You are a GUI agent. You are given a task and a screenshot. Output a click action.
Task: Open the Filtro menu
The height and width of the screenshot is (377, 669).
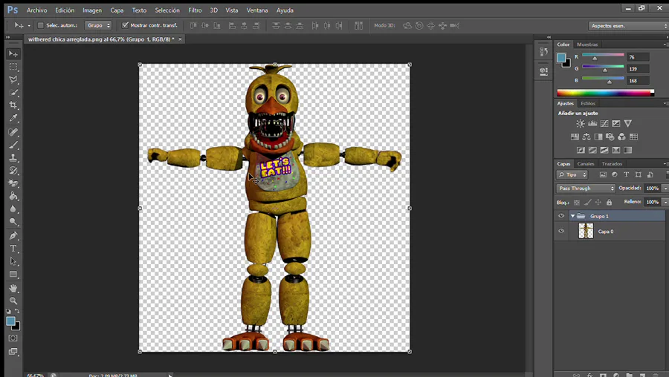coord(195,10)
